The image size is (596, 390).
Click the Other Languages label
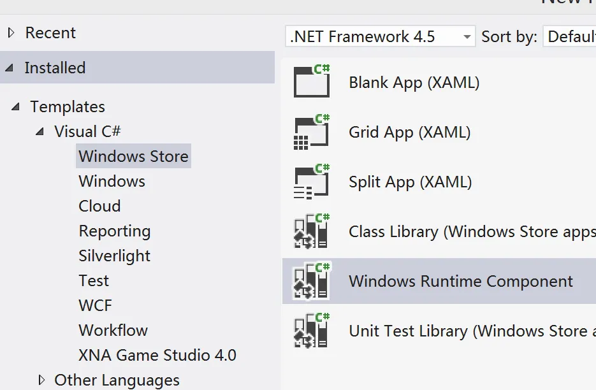117,380
